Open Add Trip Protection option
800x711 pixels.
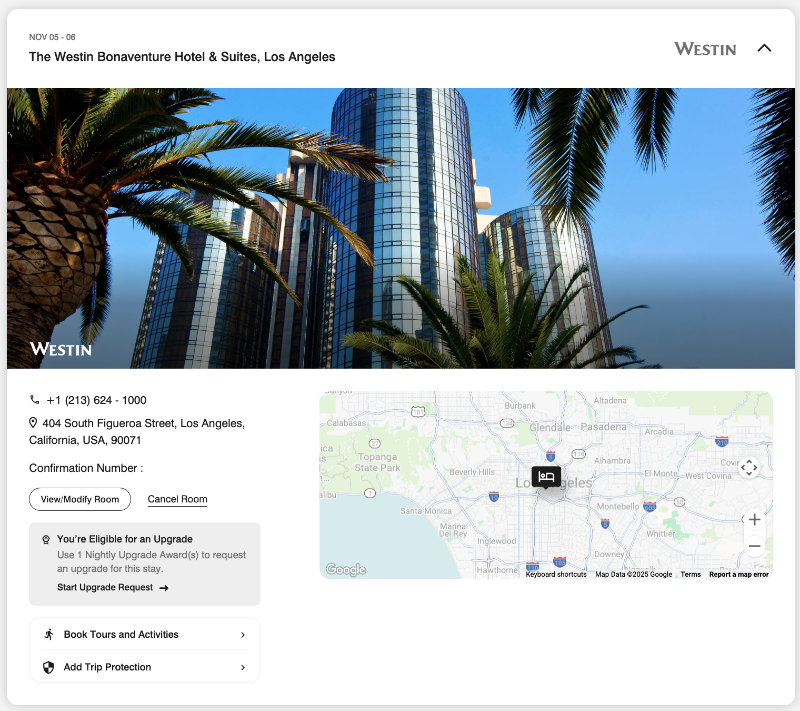(x=107, y=667)
